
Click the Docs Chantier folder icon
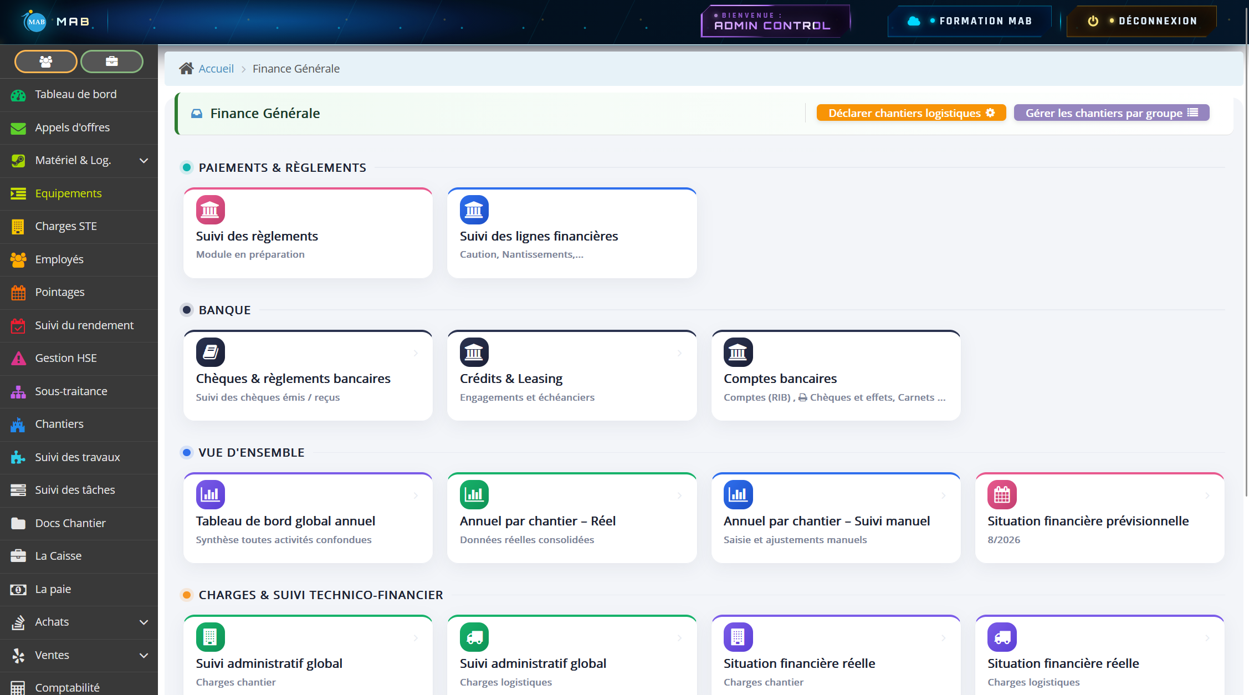point(18,523)
